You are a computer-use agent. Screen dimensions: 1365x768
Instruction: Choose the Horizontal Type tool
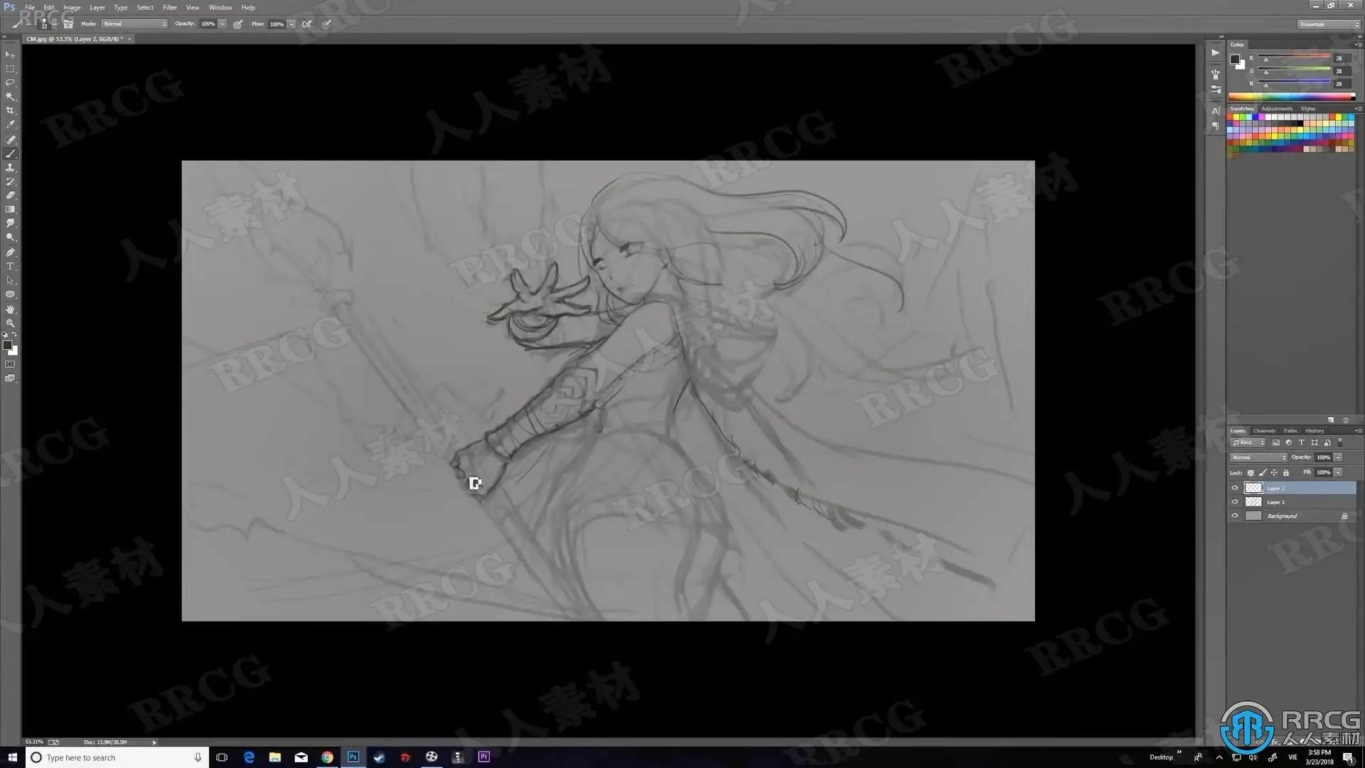click(x=10, y=267)
